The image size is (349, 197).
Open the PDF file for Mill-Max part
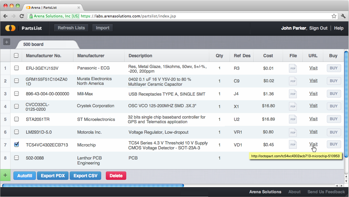pos(293,94)
